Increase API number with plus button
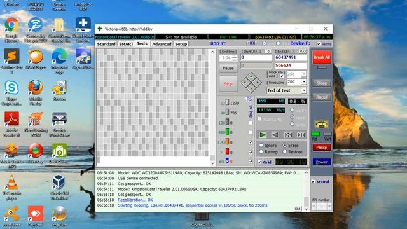The image size is (407, 229). click(329, 206)
